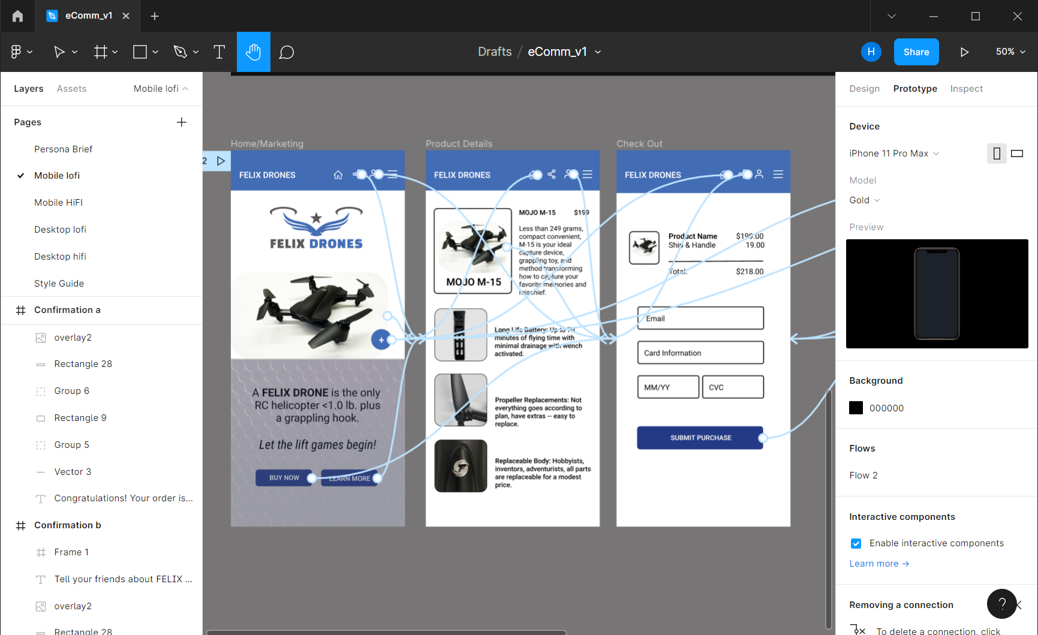Switch to the Assets tab

(71, 89)
